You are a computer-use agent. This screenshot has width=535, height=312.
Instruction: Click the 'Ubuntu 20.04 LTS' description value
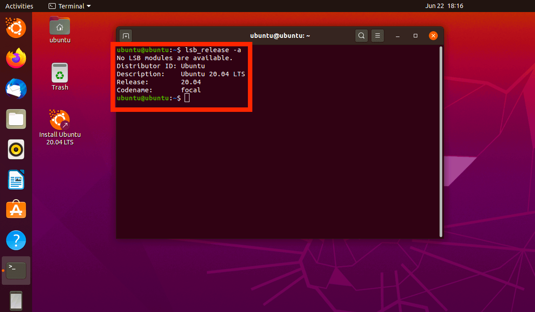pyautogui.click(x=213, y=74)
